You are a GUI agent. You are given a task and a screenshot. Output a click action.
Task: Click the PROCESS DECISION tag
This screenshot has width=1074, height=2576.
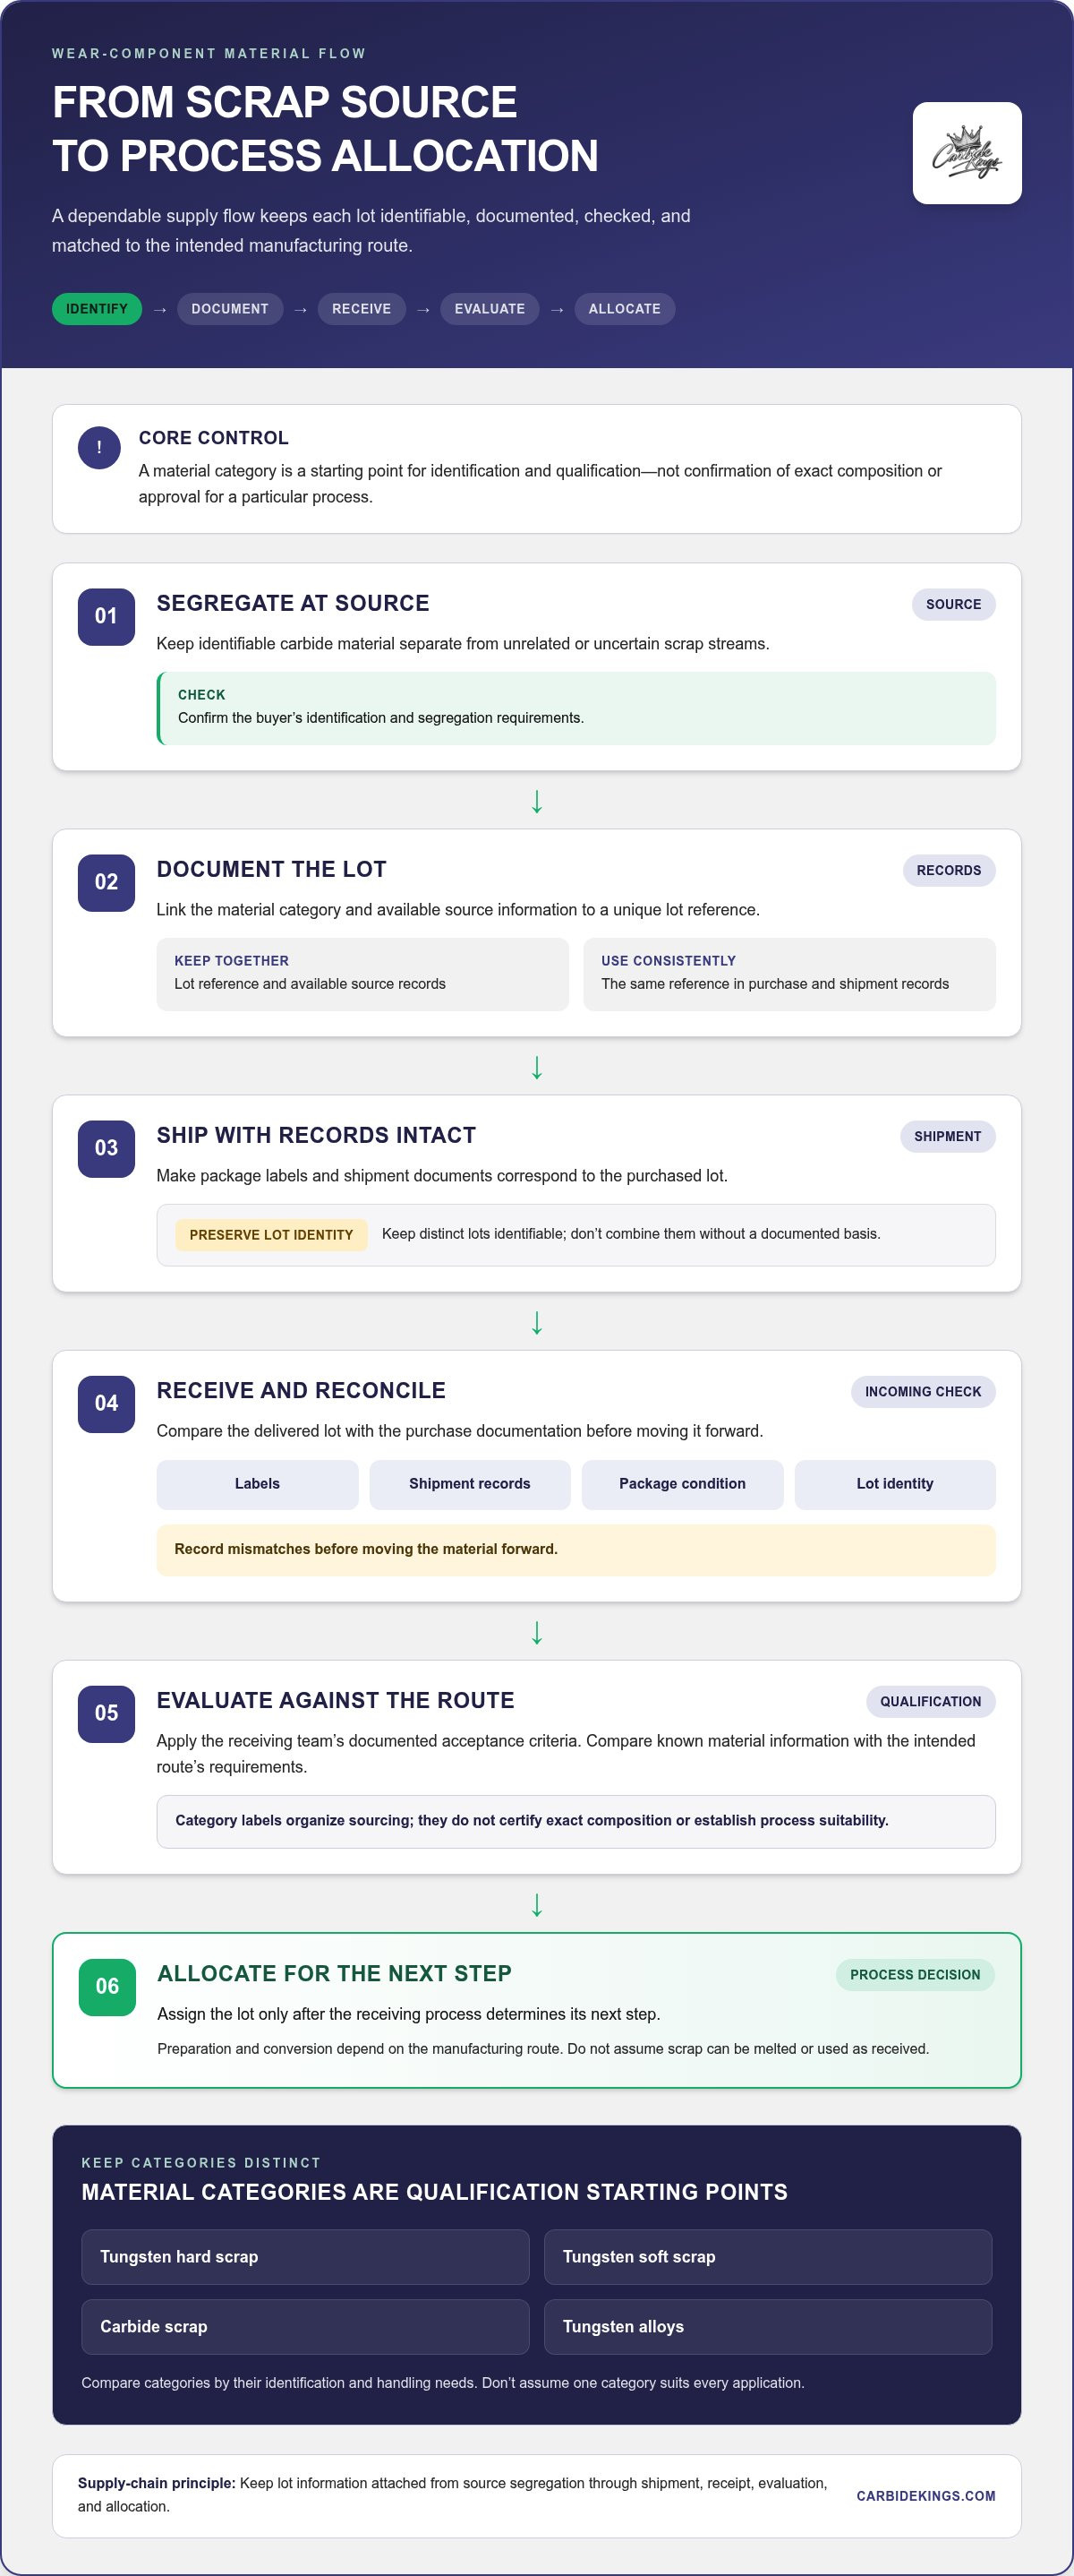916,1974
